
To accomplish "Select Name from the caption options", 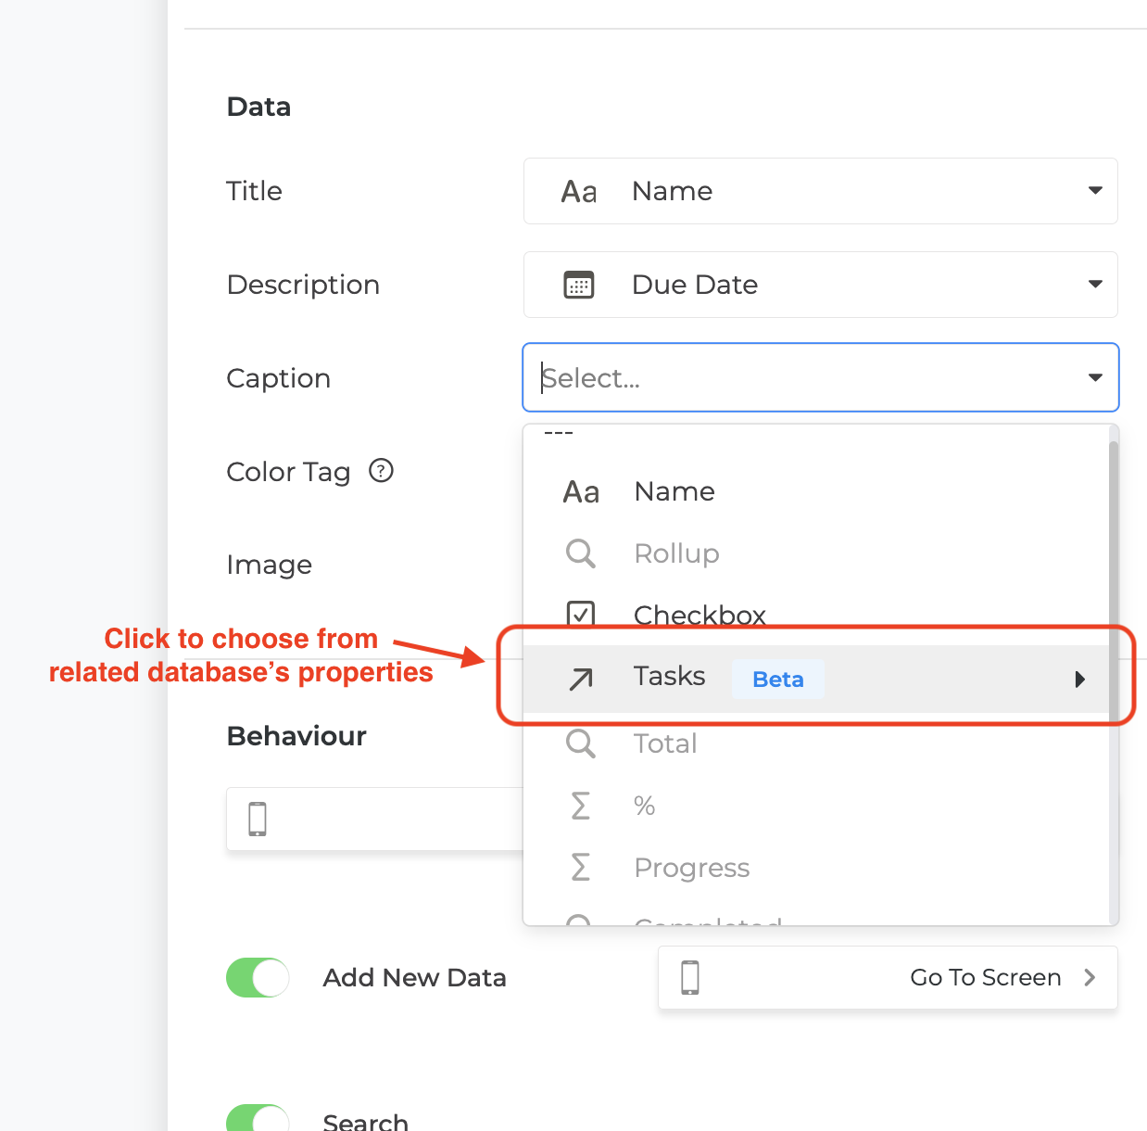I will click(674, 491).
